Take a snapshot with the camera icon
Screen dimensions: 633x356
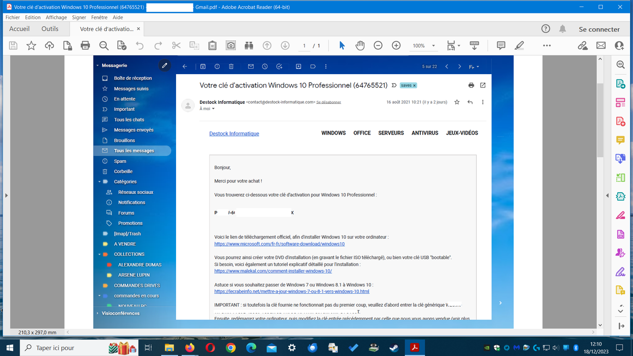230,45
